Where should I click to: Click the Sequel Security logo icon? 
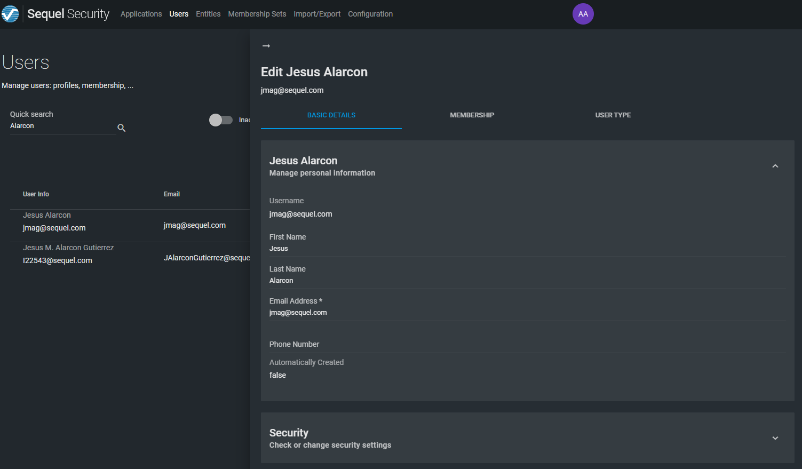(x=10, y=14)
